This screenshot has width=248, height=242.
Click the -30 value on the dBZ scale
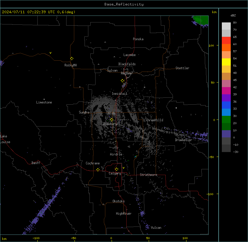point(236,152)
